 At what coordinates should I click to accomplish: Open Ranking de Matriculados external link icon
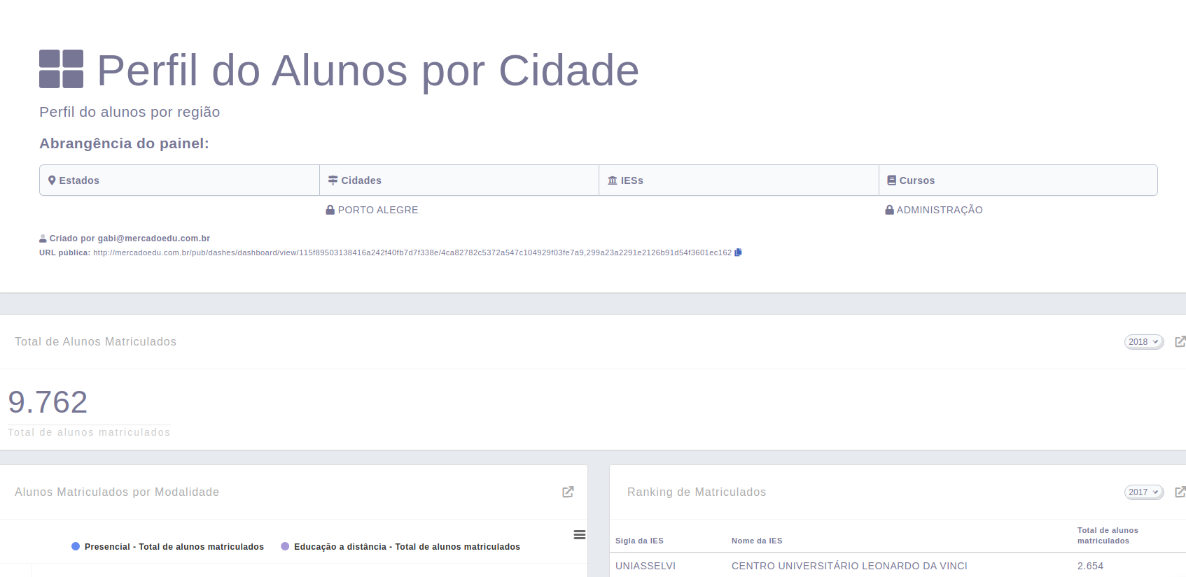(1180, 492)
